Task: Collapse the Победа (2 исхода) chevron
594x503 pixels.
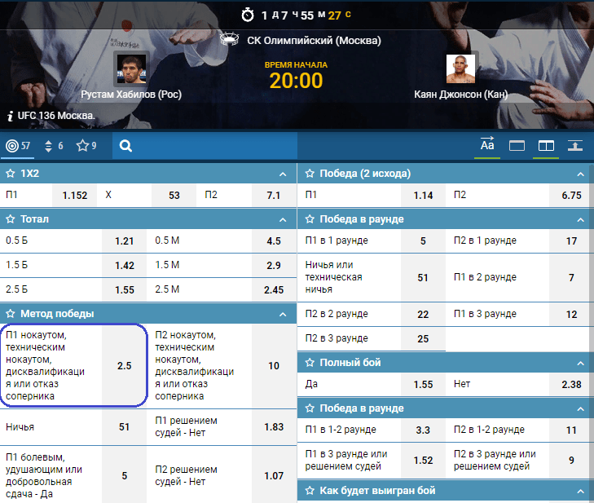Action: click(580, 174)
